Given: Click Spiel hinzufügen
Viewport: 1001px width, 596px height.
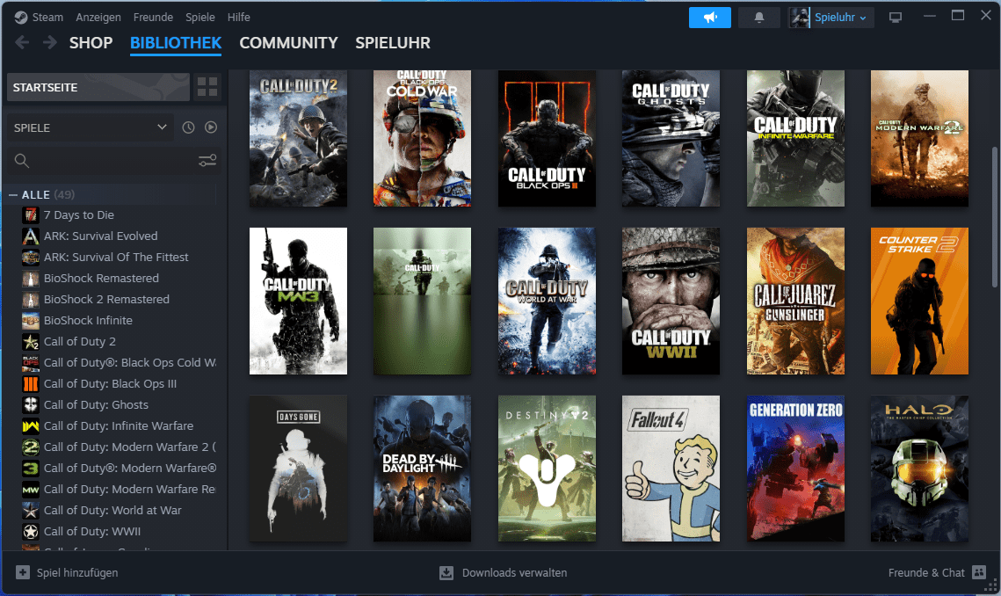Looking at the screenshot, I should tap(77, 572).
